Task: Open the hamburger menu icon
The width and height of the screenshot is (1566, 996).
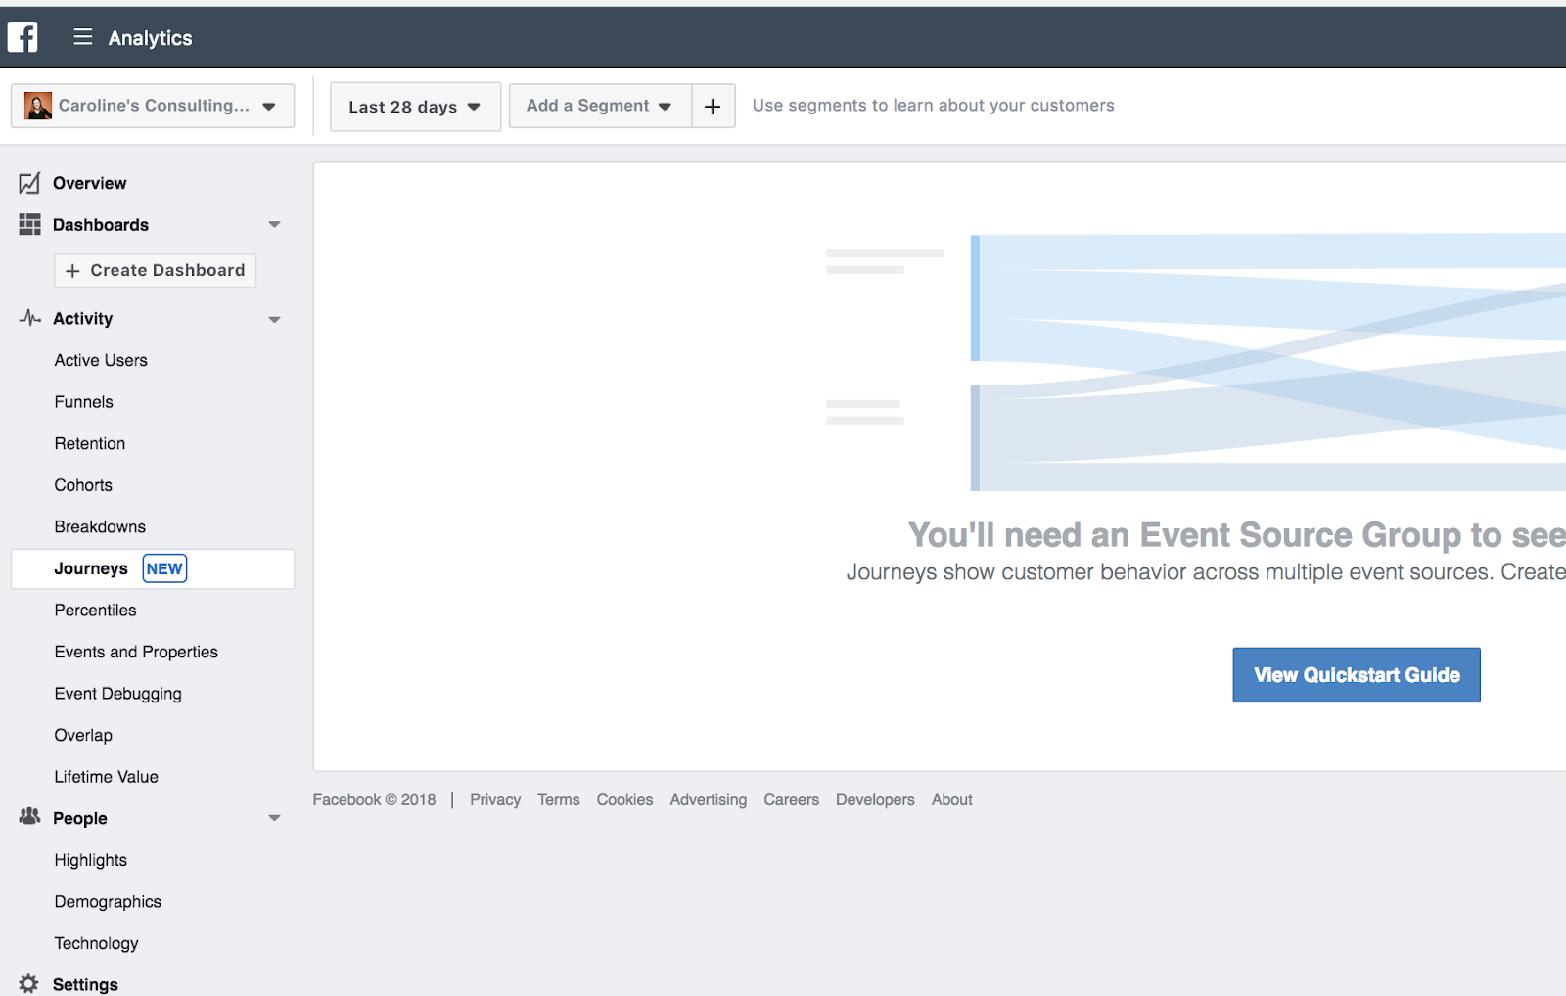Action: [83, 37]
